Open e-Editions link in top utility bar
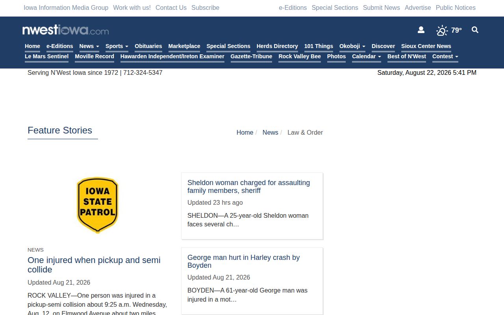Viewport: 504px width, 315px height. click(293, 7)
